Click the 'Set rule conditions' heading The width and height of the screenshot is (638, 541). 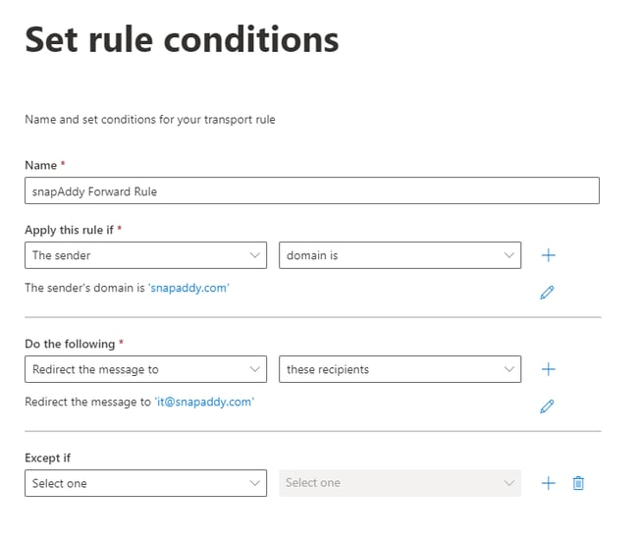pyautogui.click(x=182, y=40)
